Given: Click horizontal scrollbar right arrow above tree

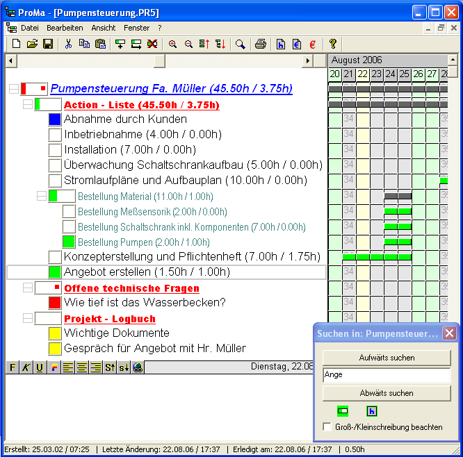Looking at the screenshot, I should click(308, 61).
